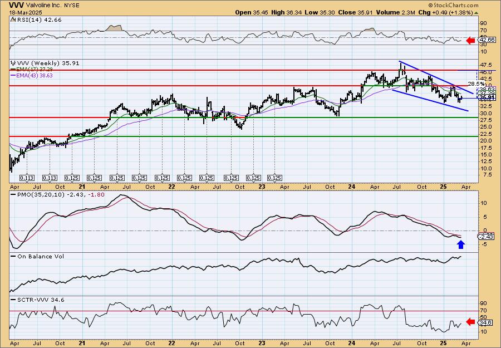
Task: Click the SCTR-VVV legend line swatch
Action: pyautogui.click(x=13, y=300)
